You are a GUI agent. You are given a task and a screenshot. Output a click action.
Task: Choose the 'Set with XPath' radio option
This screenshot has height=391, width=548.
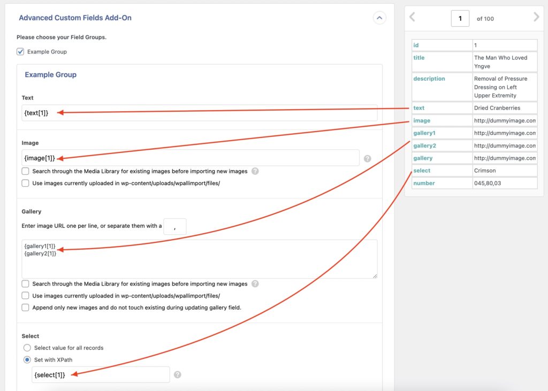(27, 359)
